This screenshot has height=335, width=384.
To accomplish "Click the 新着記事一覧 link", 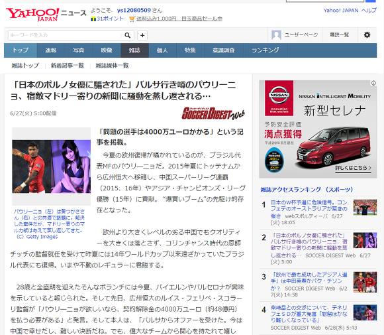I will pyautogui.click(x=67, y=66).
